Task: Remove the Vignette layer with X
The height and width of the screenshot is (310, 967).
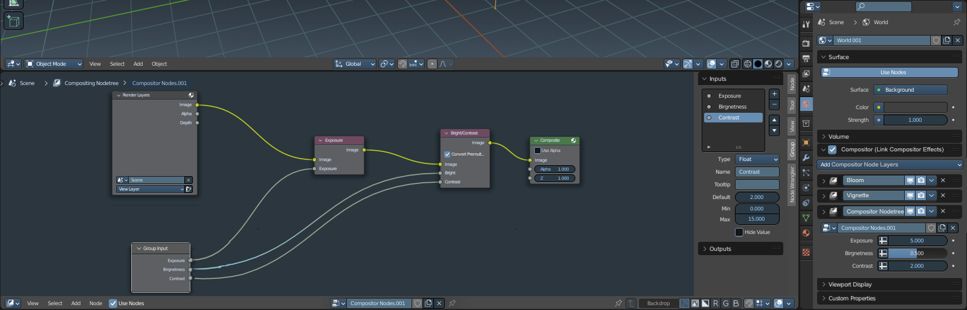Action: click(x=943, y=195)
